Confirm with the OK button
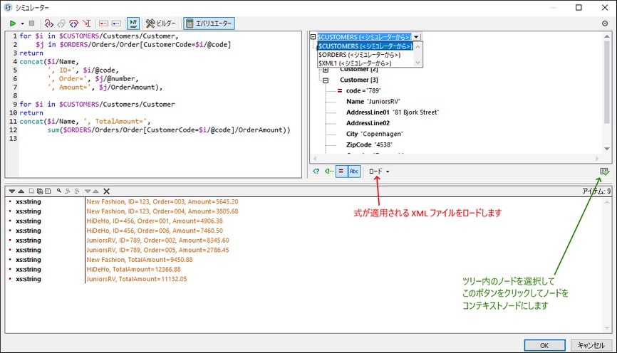This screenshot has height=353, width=617. coord(544,346)
